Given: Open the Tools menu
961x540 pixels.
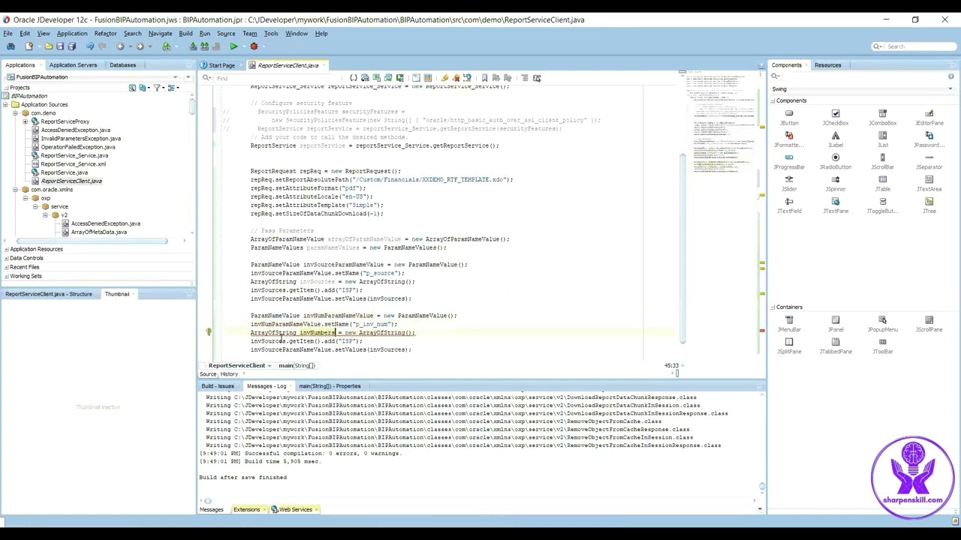Looking at the screenshot, I should (x=271, y=33).
